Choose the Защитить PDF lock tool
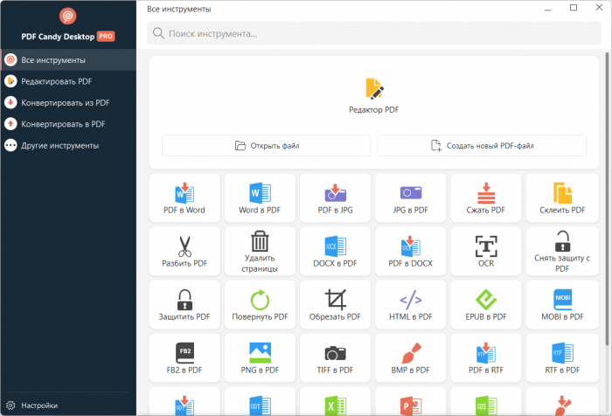 click(x=184, y=305)
